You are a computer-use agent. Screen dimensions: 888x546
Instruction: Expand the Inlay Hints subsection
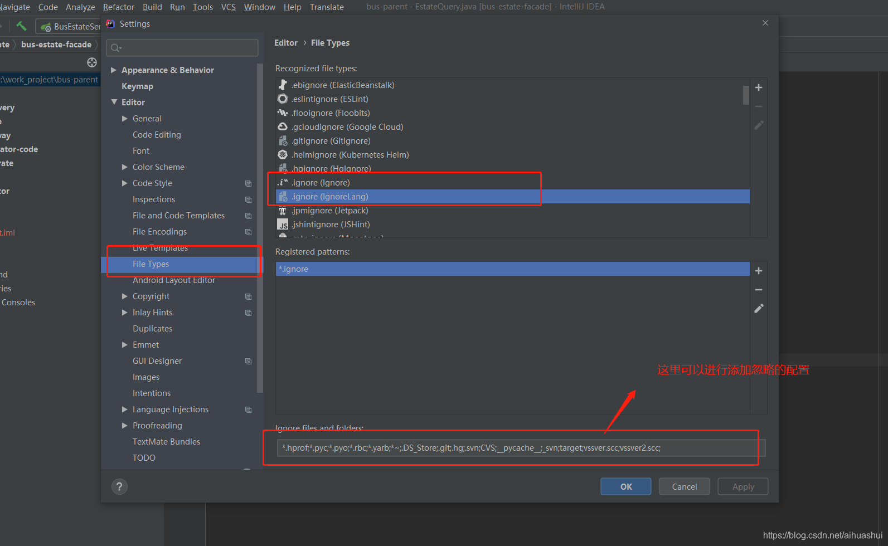(x=125, y=312)
